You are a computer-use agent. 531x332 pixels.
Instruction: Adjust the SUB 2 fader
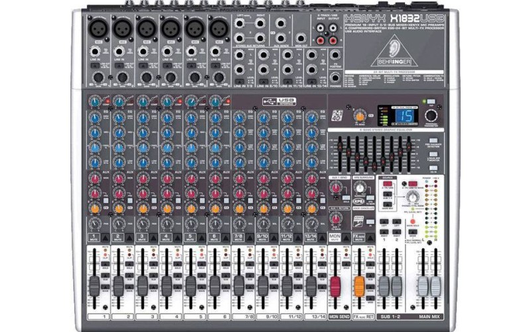396,287
